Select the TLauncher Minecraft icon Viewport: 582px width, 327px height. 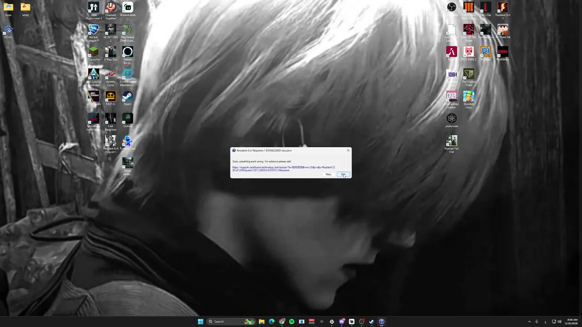pyautogui.click(x=94, y=54)
